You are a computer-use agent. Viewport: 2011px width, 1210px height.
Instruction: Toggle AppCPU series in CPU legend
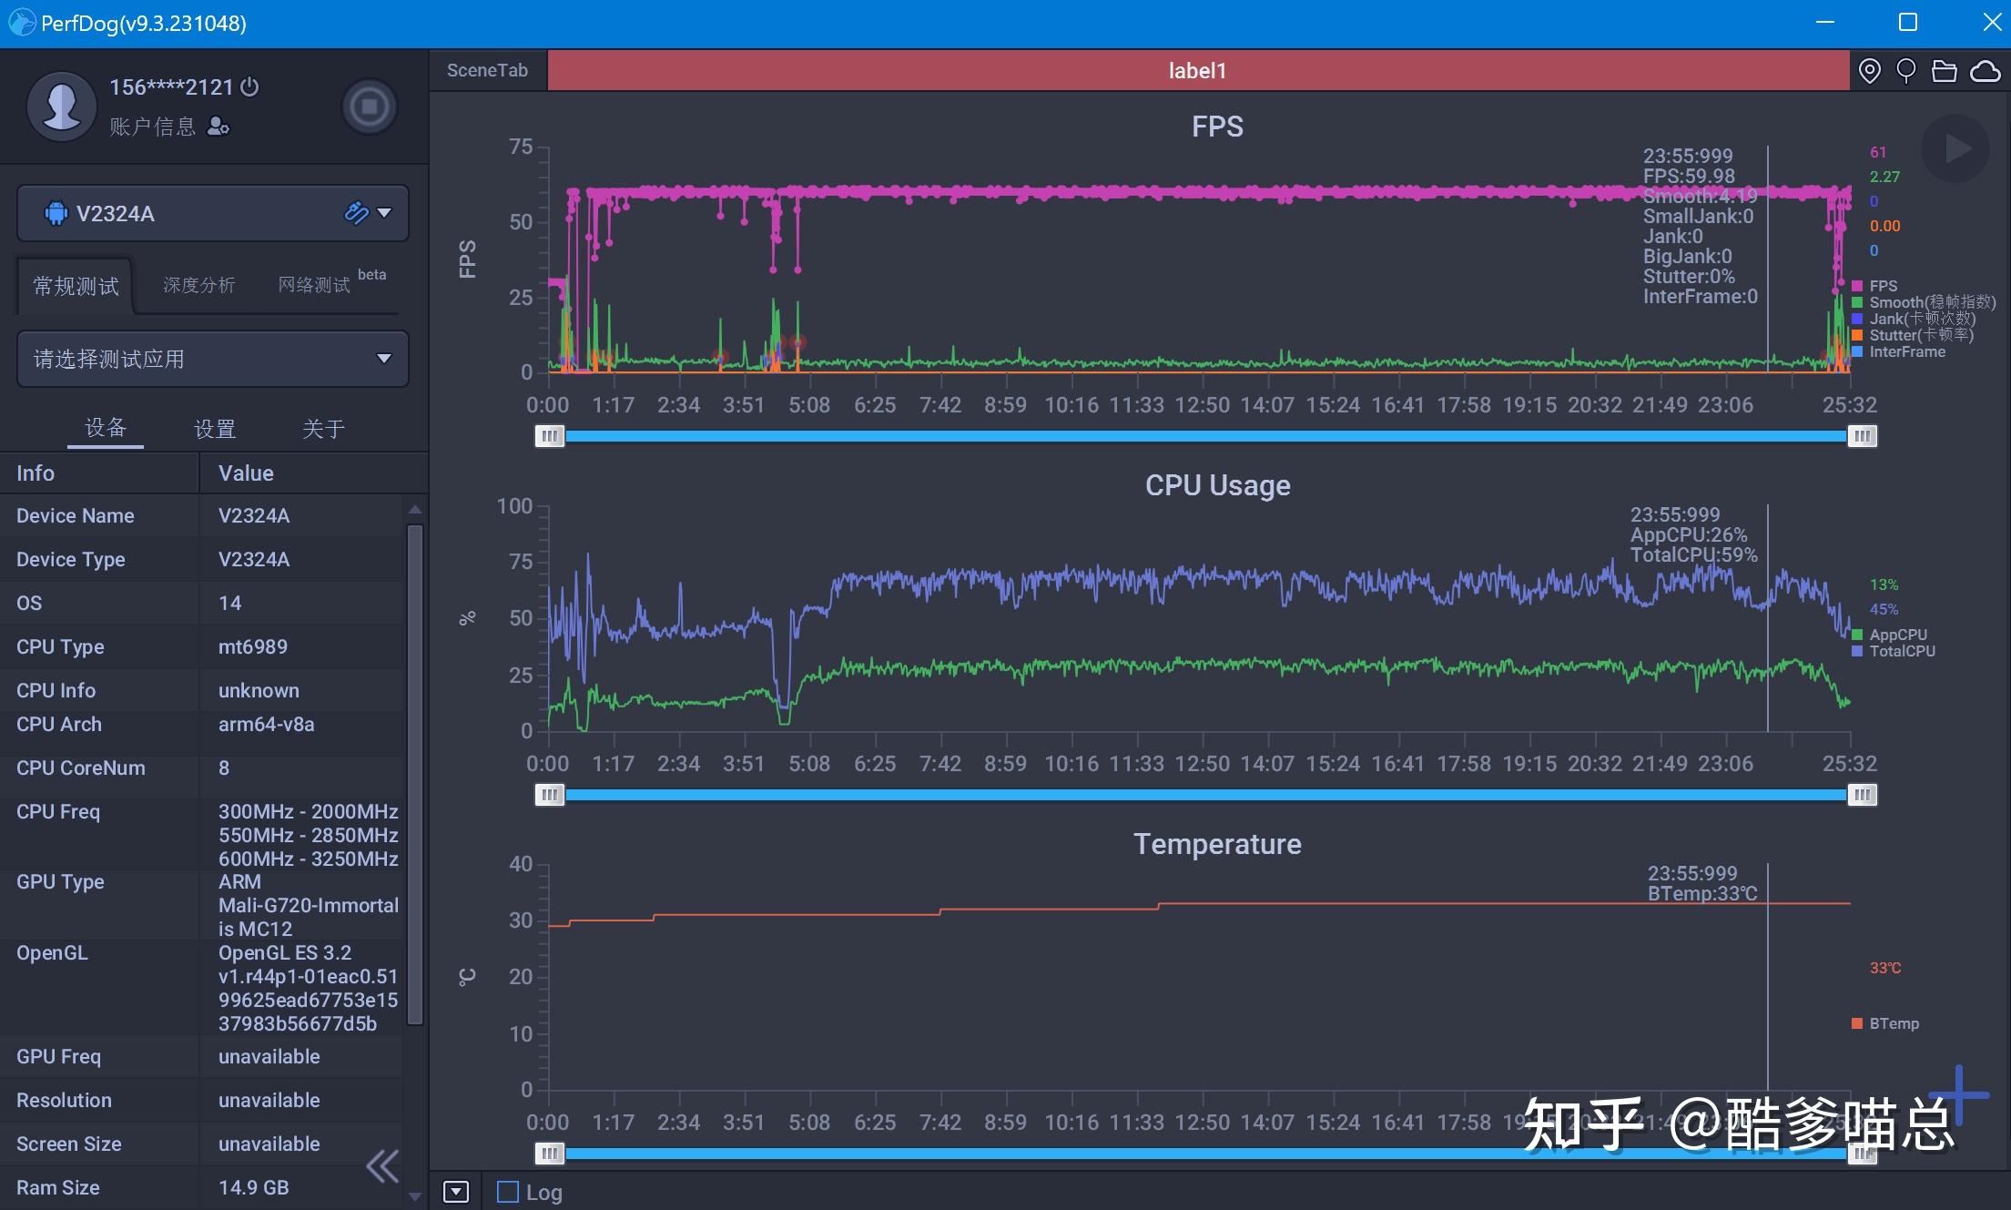(x=1889, y=635)
